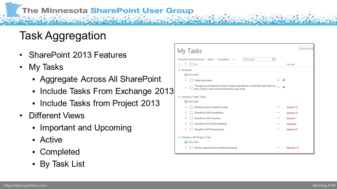Open ellipsis menu for SharePoint 2013 Installation
This screenshot has width=337, height=189.
pyautogui.click(x=278, y=113)
